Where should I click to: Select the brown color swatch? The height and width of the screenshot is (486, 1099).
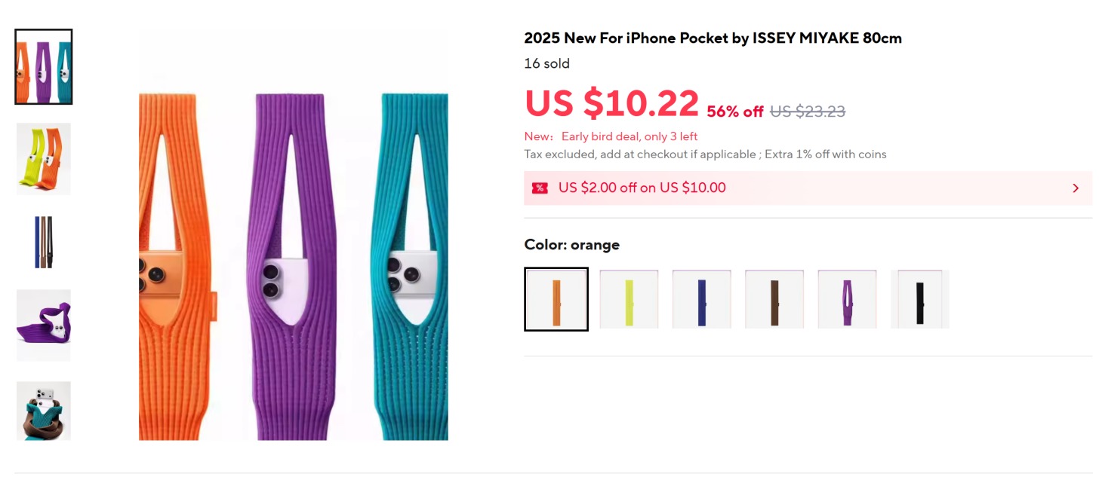[774, 298]
